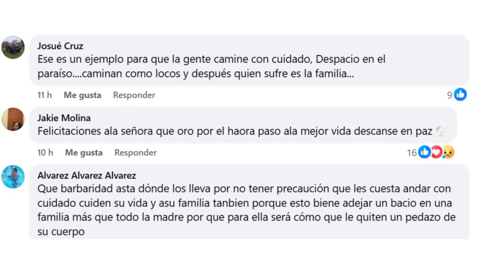Click the thumbs-up icon beside Josué Cruz's reaction count

pos(461,94)
